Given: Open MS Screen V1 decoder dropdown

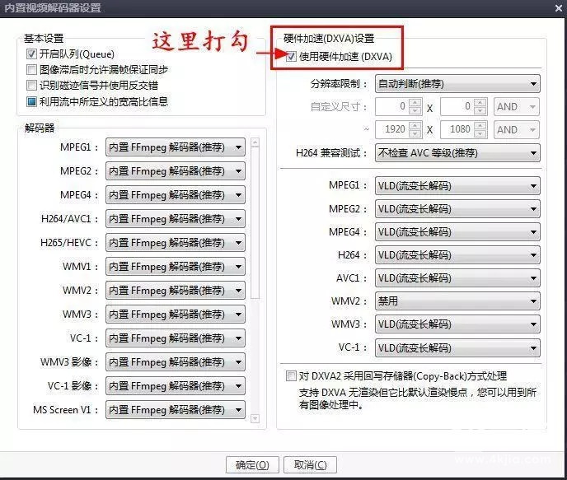Looking at the screenshot, I should click(175, 409).
